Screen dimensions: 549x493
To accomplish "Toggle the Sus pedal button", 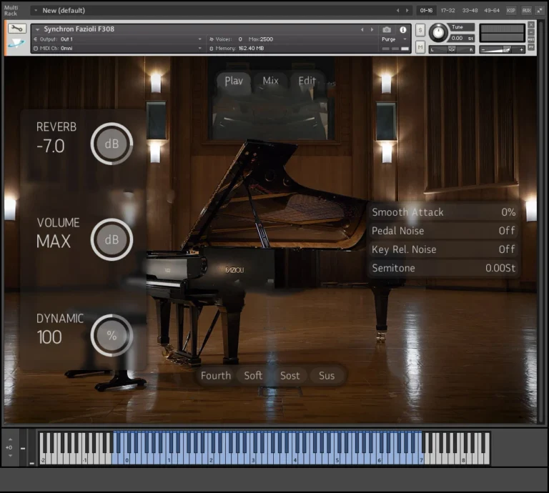I will (327, 376).
